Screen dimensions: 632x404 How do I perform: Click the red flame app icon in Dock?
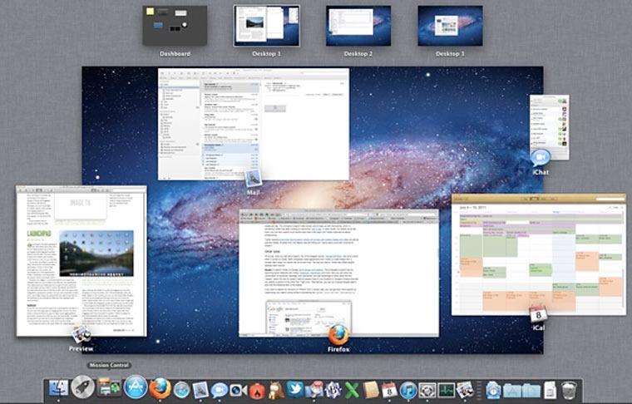(257, 390)
